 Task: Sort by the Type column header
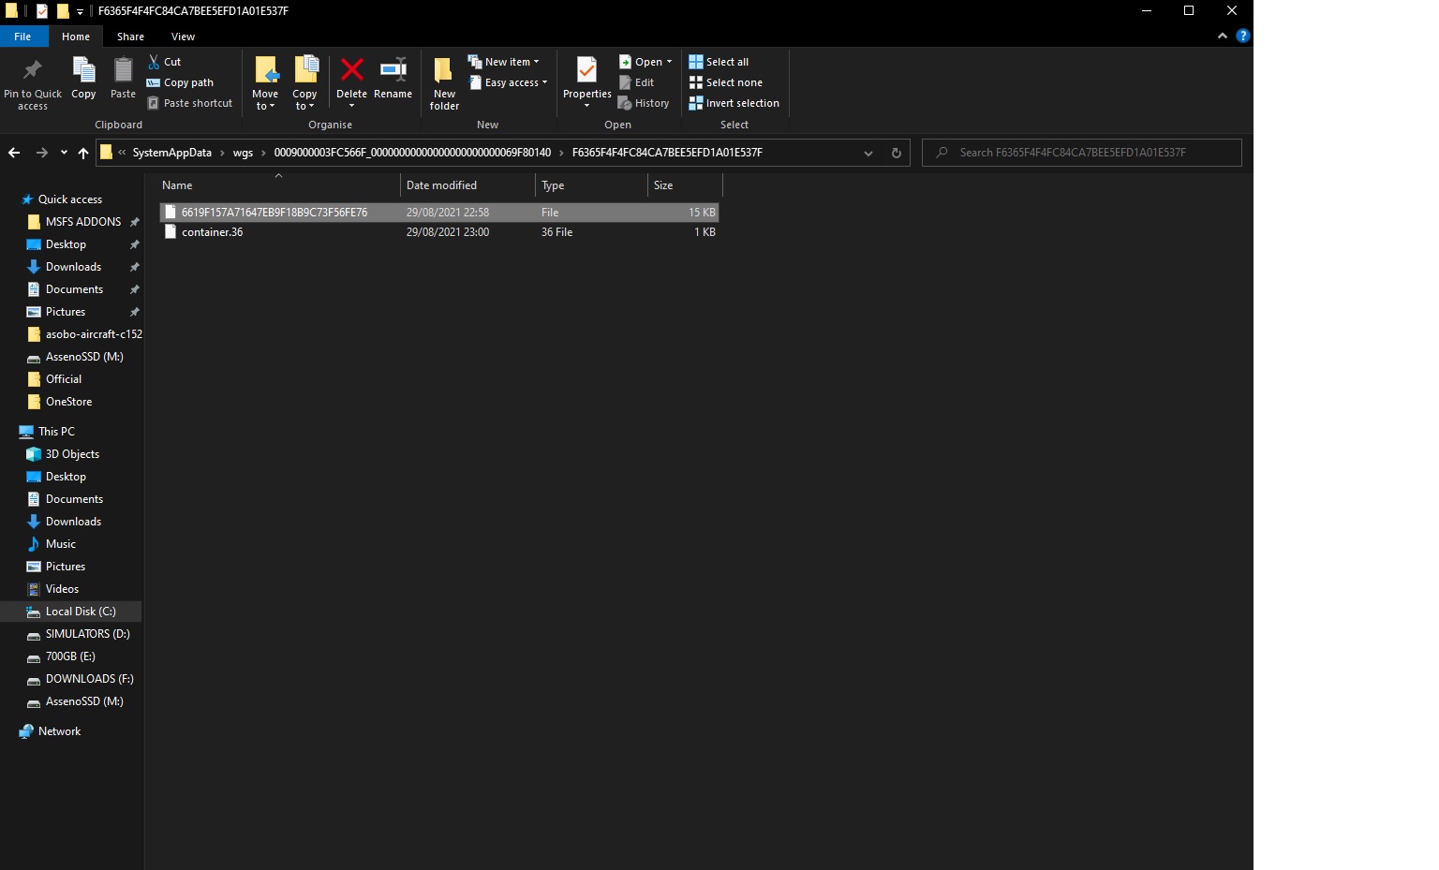(x=591, y=185)
